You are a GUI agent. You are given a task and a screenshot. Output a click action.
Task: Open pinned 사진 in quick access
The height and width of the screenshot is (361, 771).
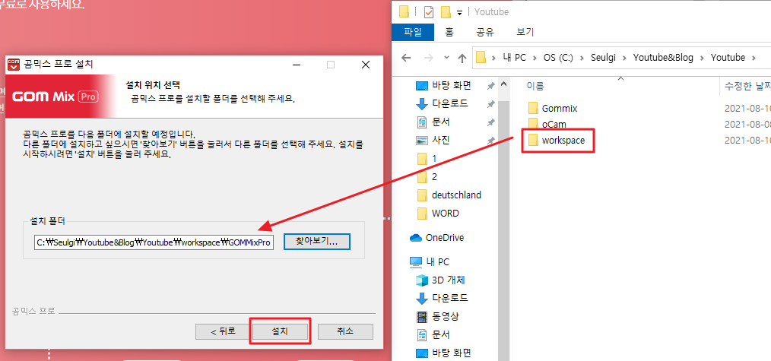tap(440, 141)
